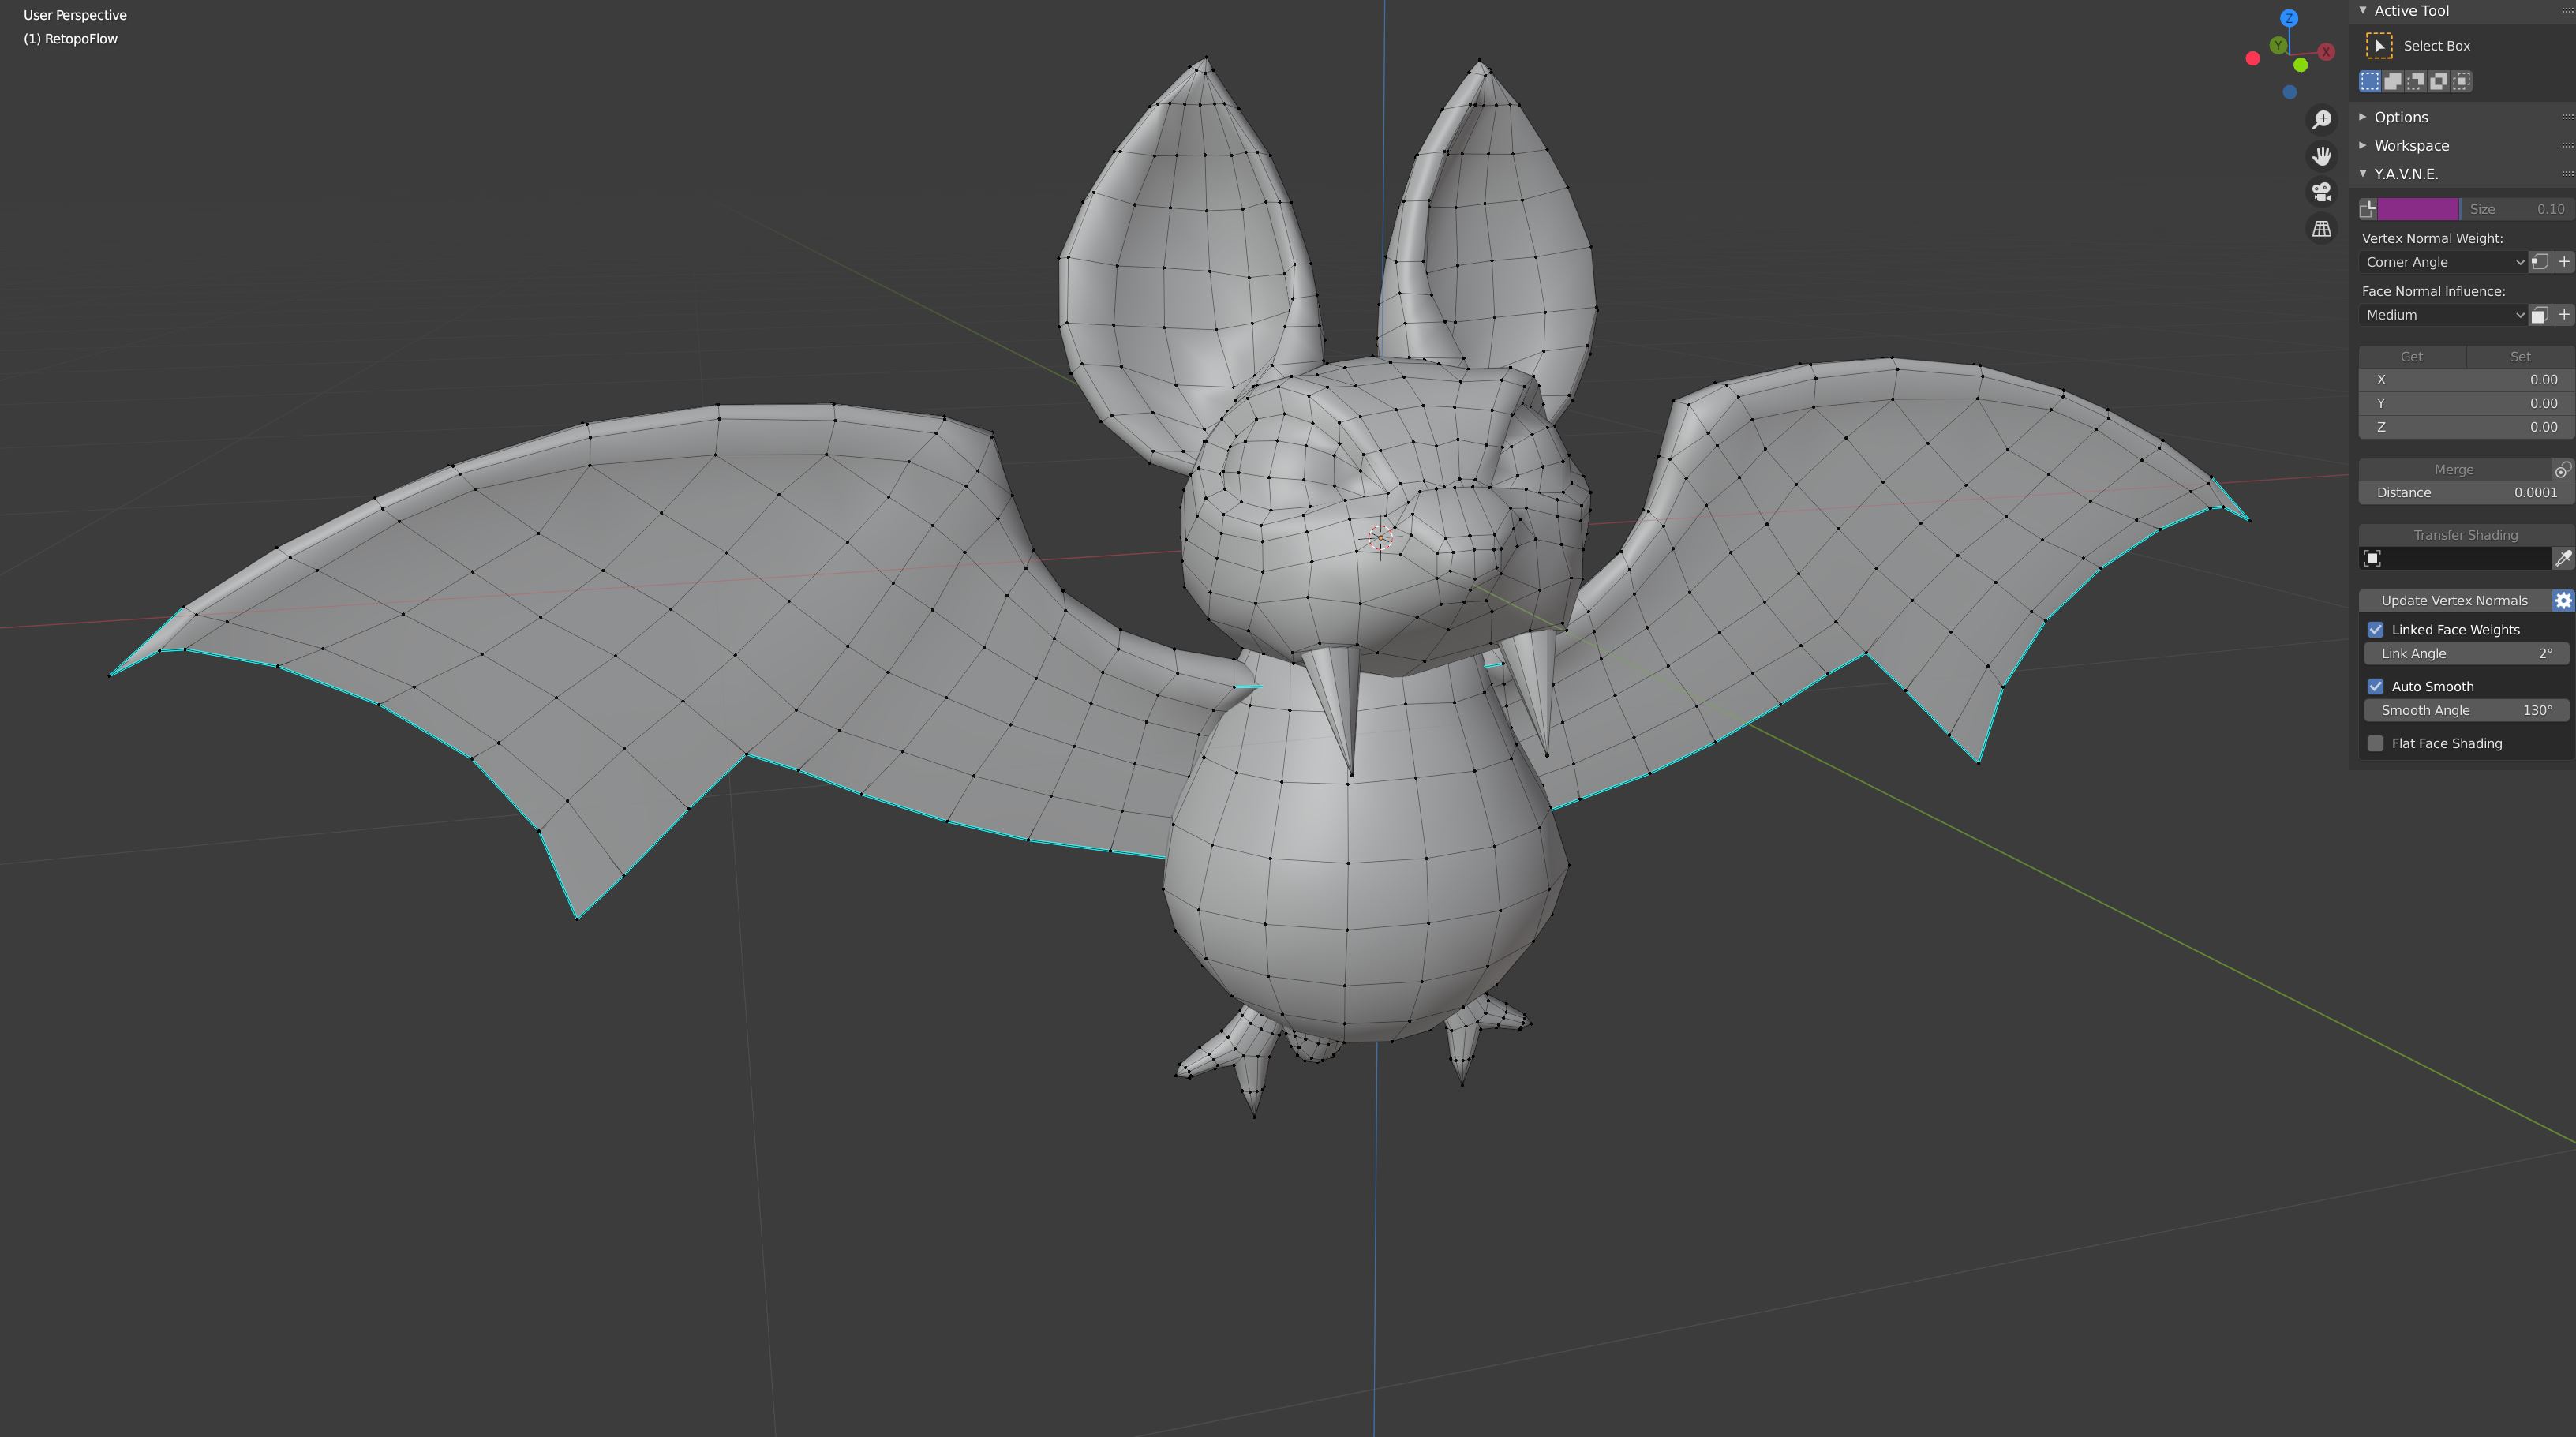Click the Update Vertex Normals button
This screenshot has height=1437, width=2576.
click(x=2455, y=600)
